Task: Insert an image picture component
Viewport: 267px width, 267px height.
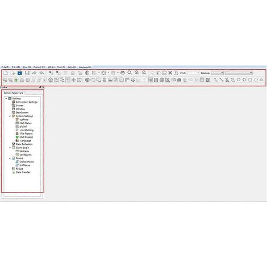Action: pos(110,80)
